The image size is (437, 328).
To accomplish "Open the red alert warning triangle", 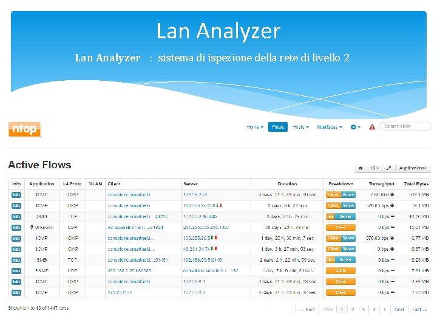I will (x=372, y=127).
